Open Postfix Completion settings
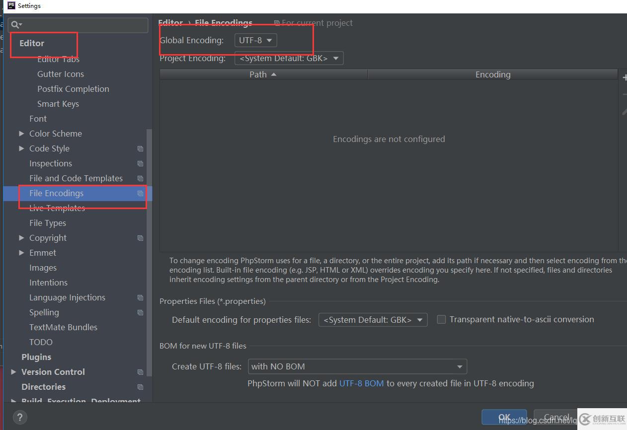The width and height of the screenshot is (627, 430). tap(73, 89)
